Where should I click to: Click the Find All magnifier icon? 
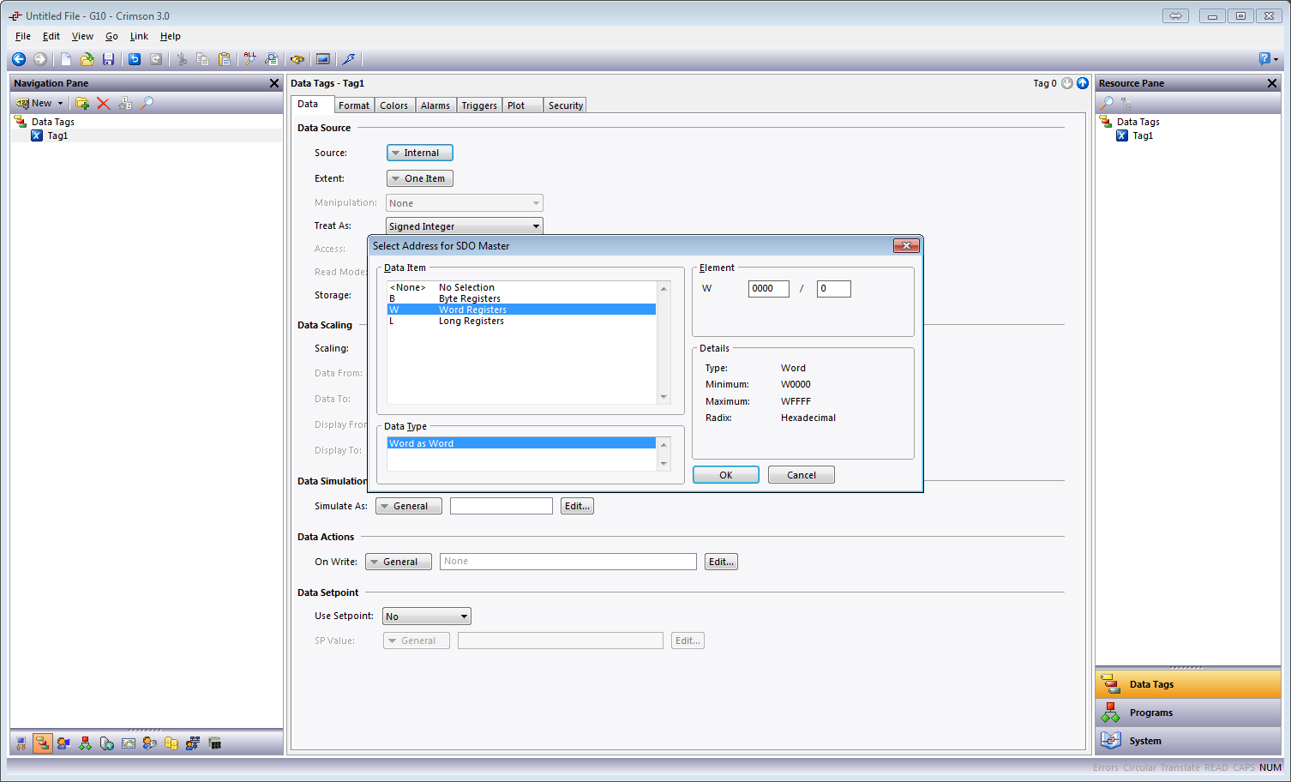[x=249, y=59]
